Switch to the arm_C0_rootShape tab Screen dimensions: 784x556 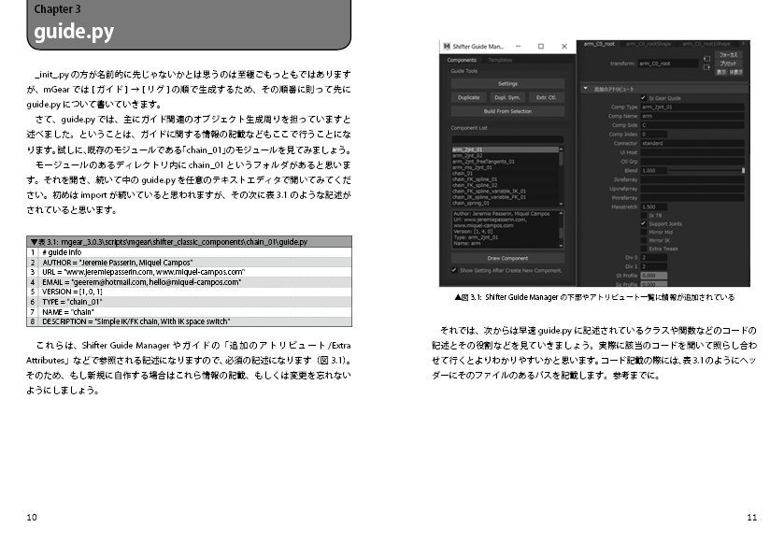(649, 44)
